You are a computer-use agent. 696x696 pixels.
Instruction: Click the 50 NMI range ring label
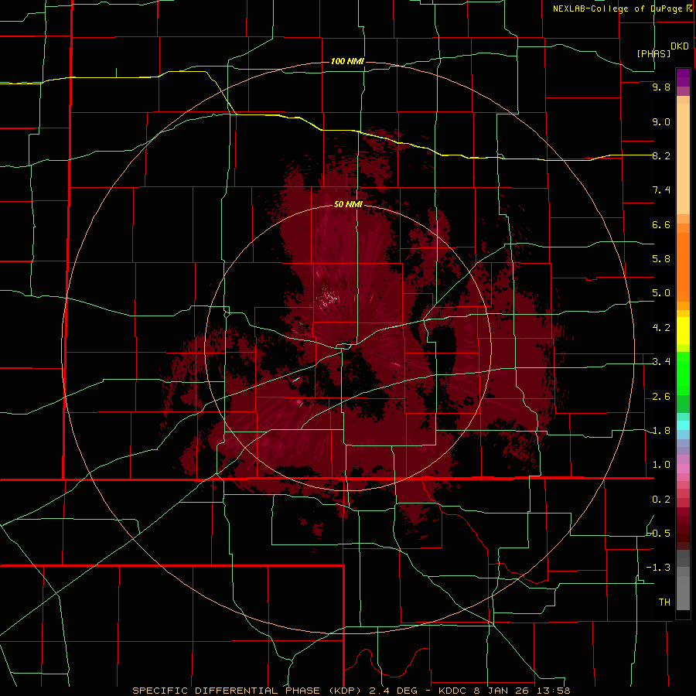coord(348,204)
